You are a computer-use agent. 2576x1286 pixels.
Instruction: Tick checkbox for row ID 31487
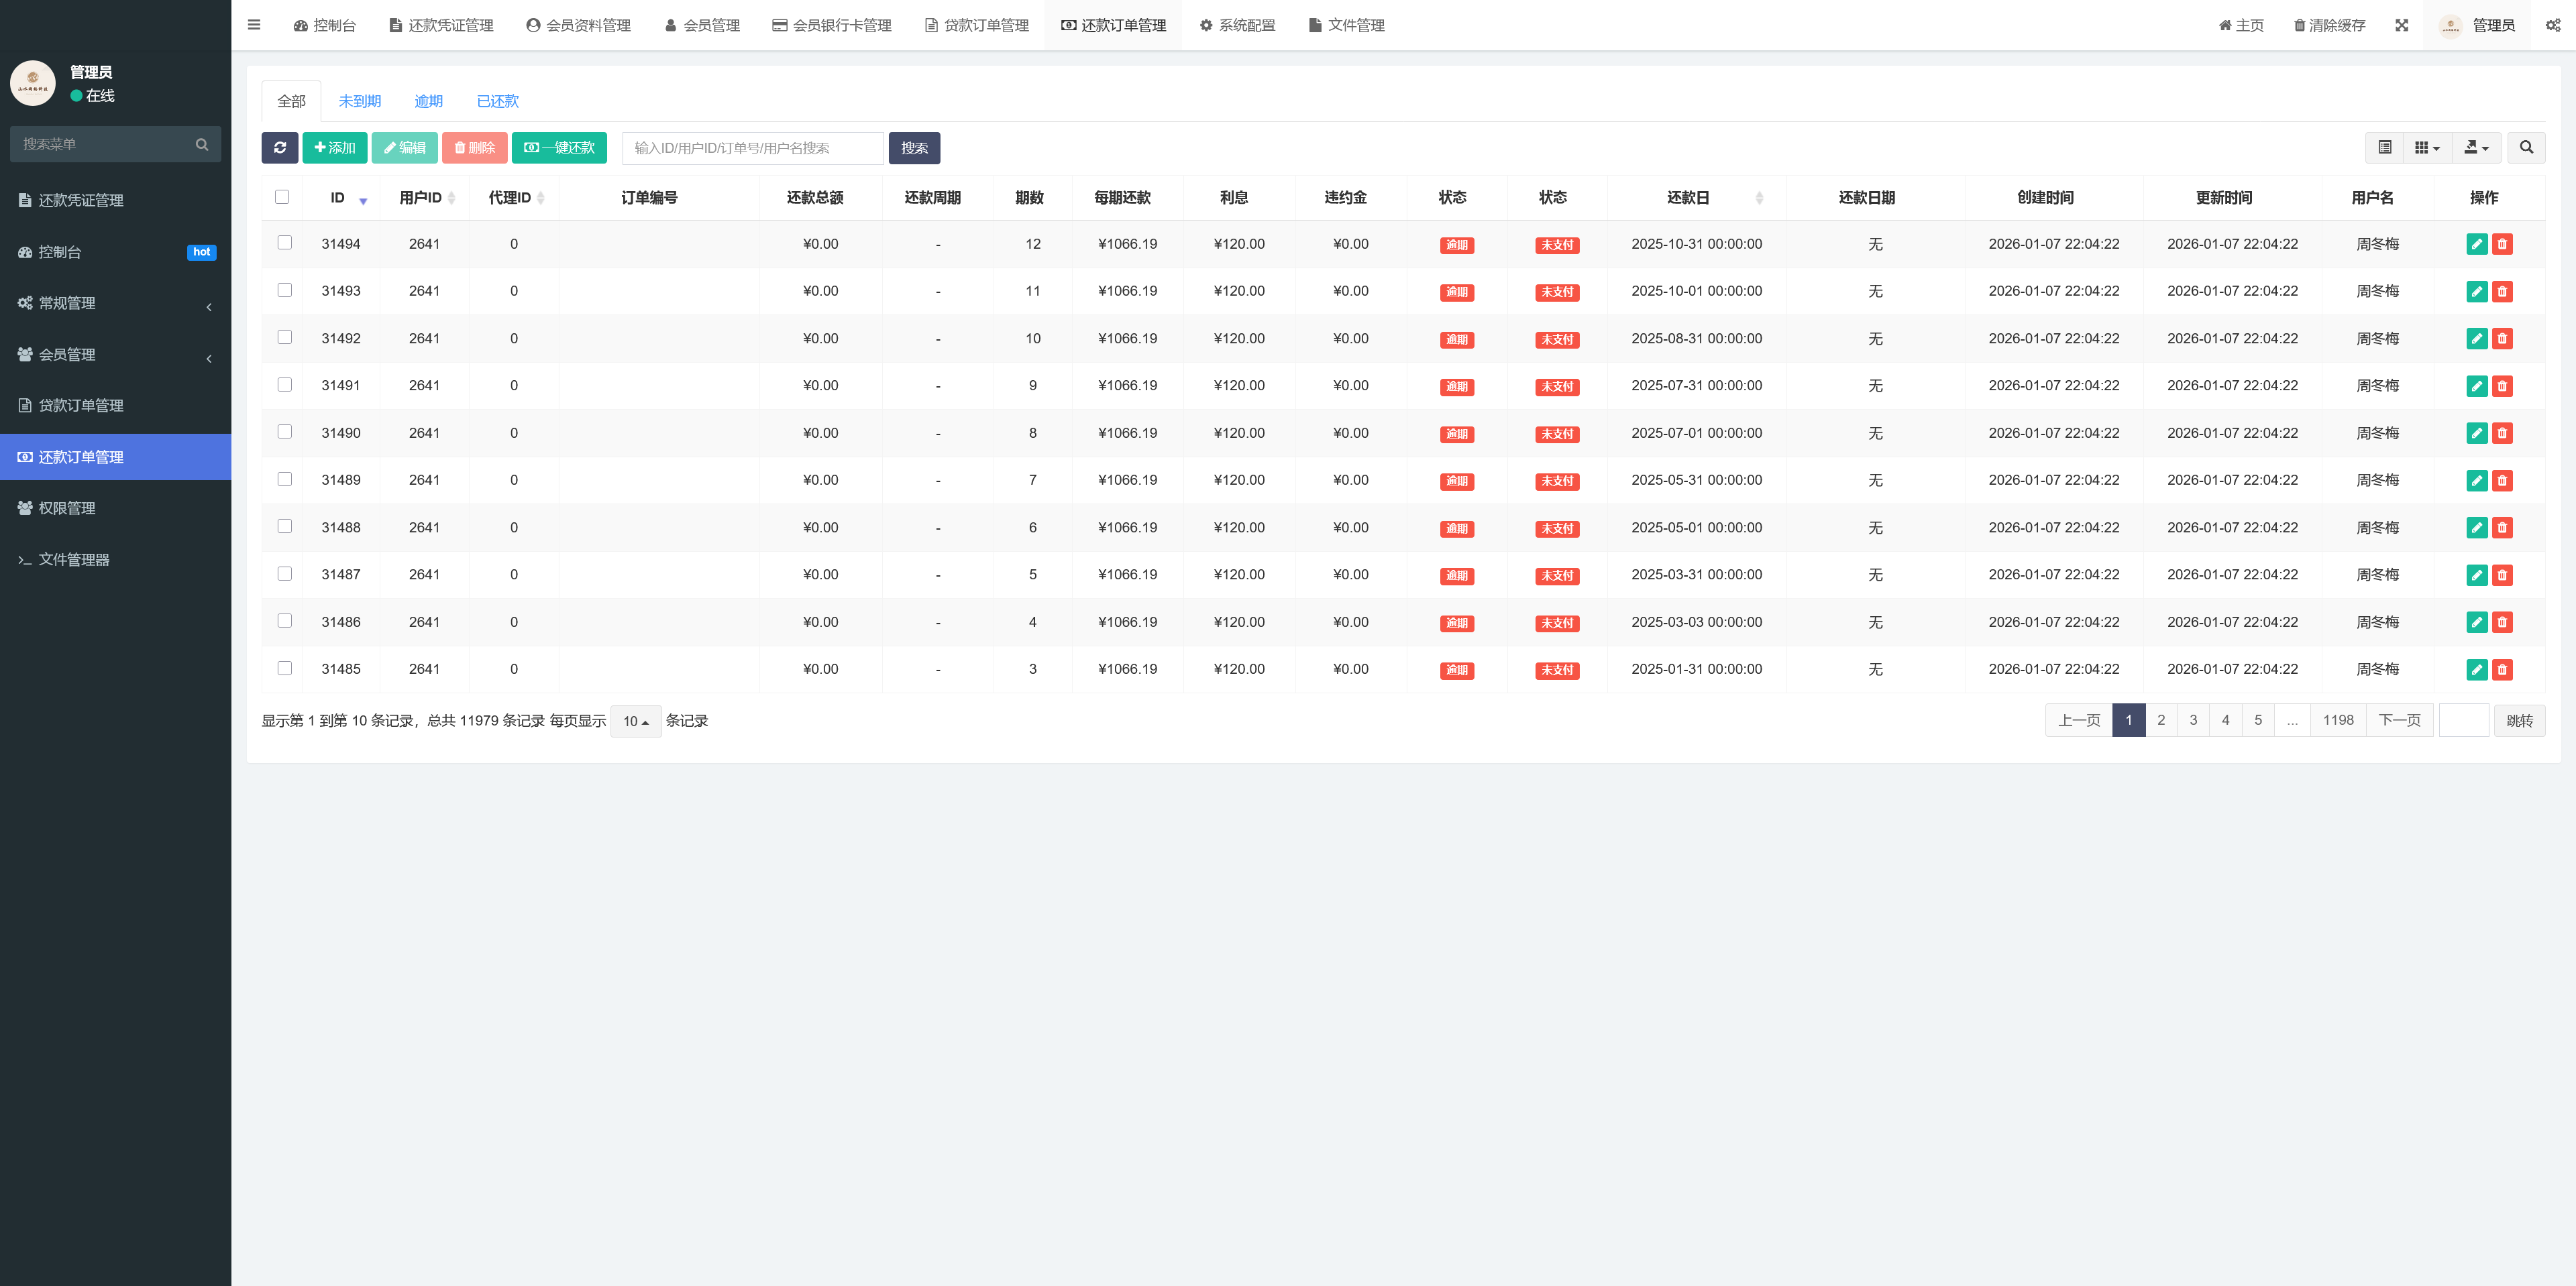point(285,573)
